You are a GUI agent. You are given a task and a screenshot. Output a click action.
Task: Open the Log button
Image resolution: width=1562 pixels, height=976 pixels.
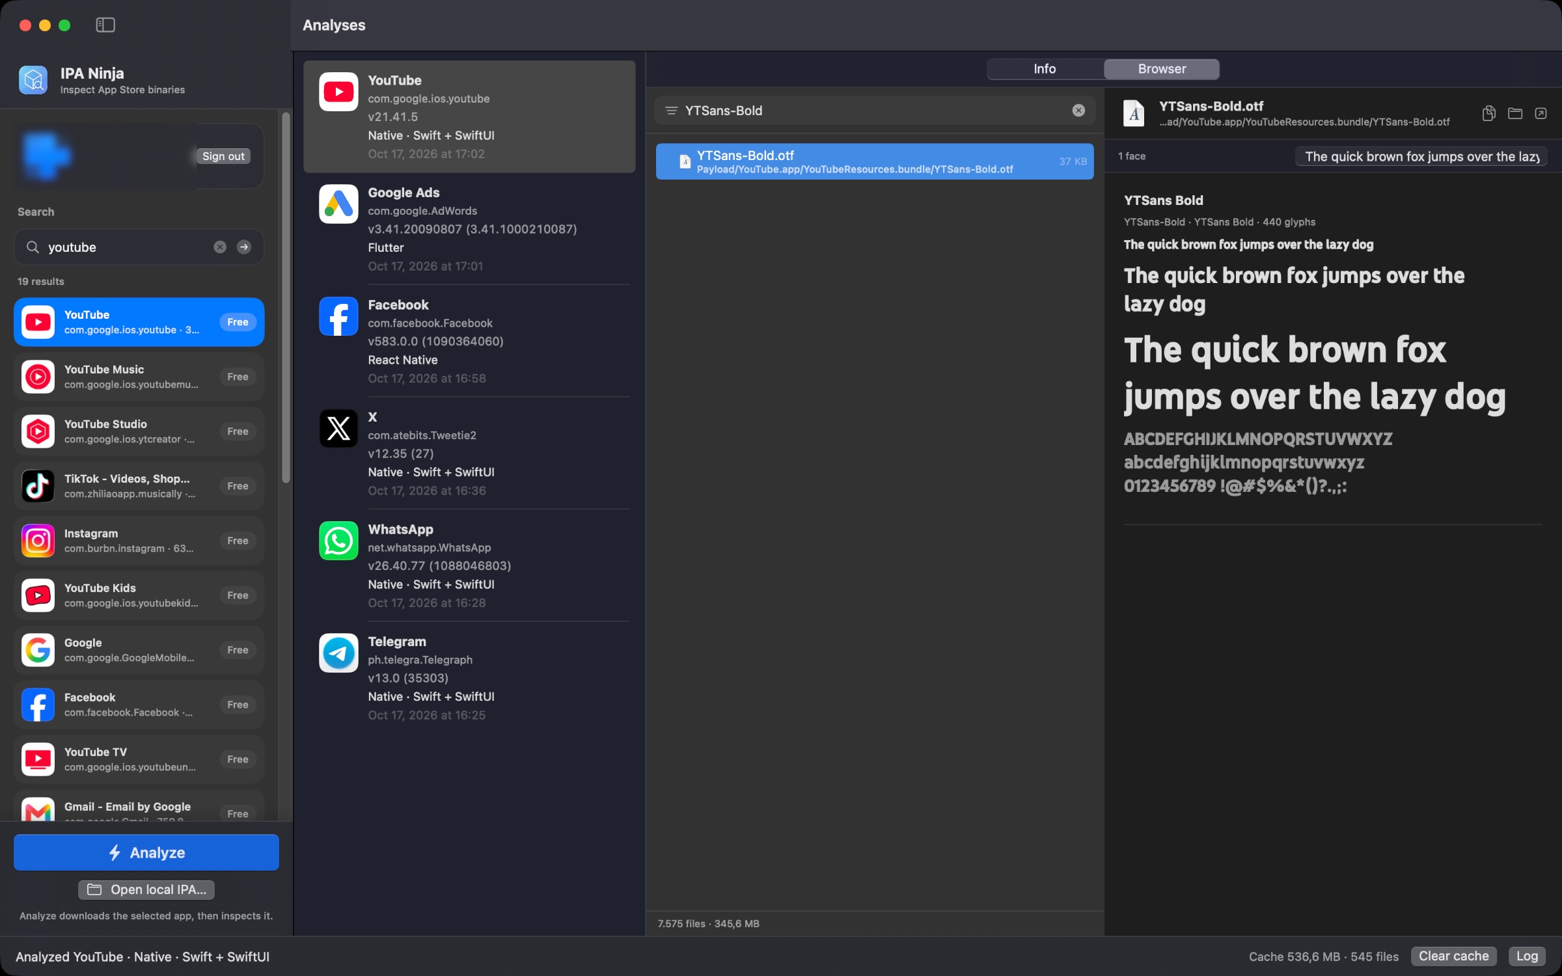(1527, 956)
